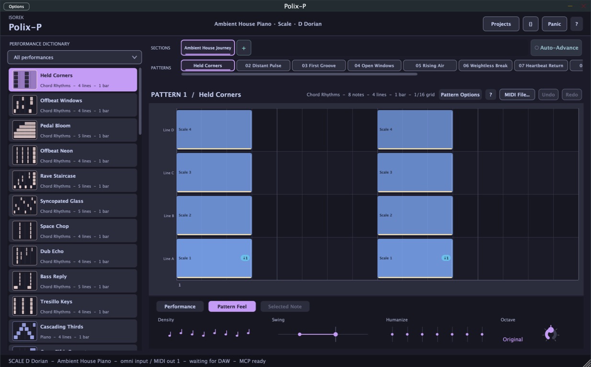This screenshot has height=367, width=591.
Task: Click the patterns horizontal scrollbar
Action: 299,74
